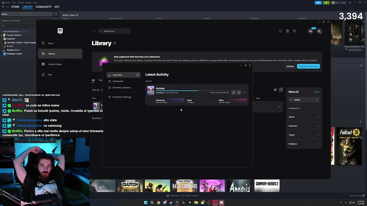Open Fab sidebar item

click(x=60, y=75)
